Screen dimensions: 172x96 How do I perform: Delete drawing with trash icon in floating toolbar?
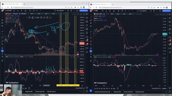click(47, 17)
